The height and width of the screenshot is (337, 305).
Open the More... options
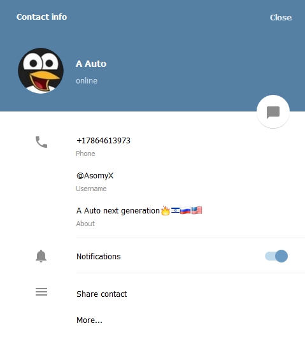point(89,320)
